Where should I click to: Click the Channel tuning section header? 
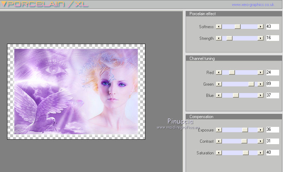point(234,59)
